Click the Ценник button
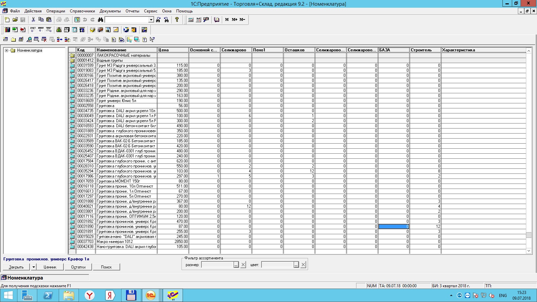537x302 pixels. 50,267
